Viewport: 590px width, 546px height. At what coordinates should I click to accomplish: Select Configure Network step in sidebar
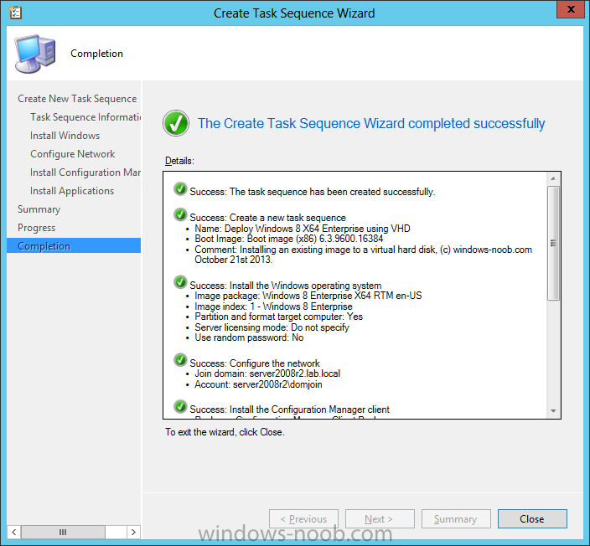point(72,154)
